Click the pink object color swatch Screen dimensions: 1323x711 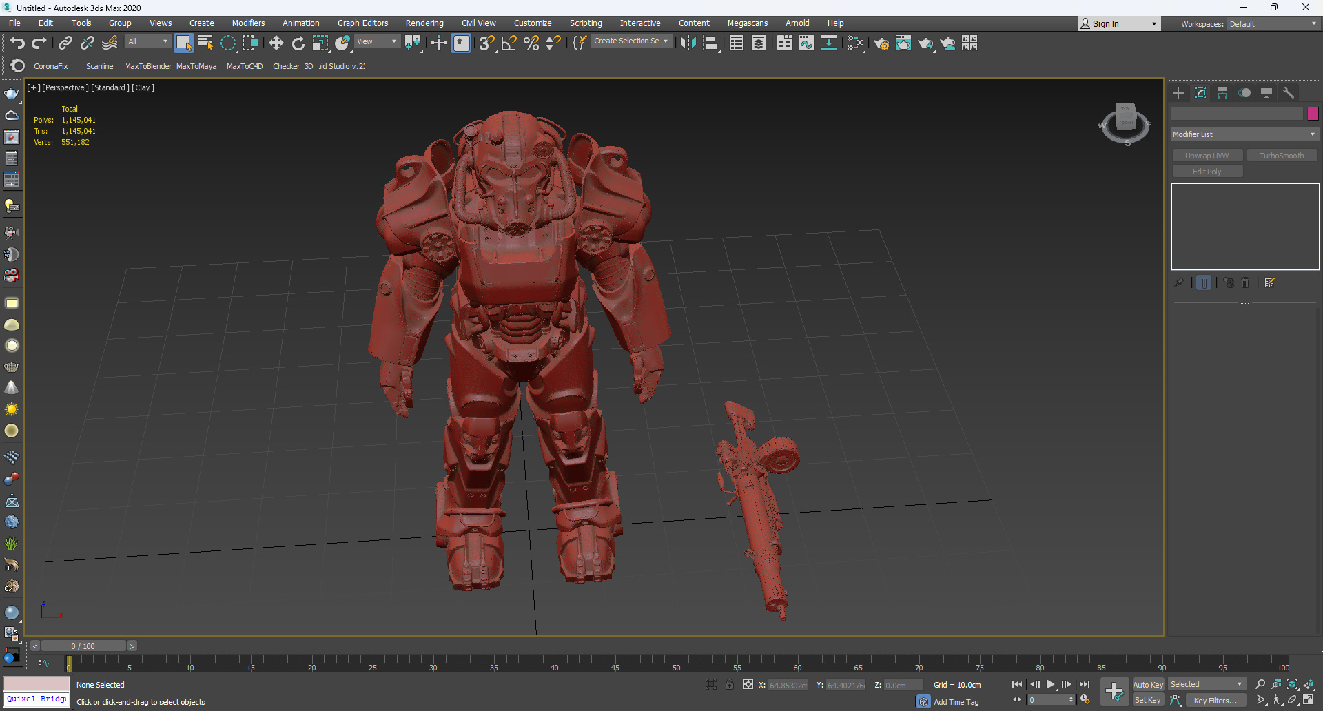(x=1313, y=114)
